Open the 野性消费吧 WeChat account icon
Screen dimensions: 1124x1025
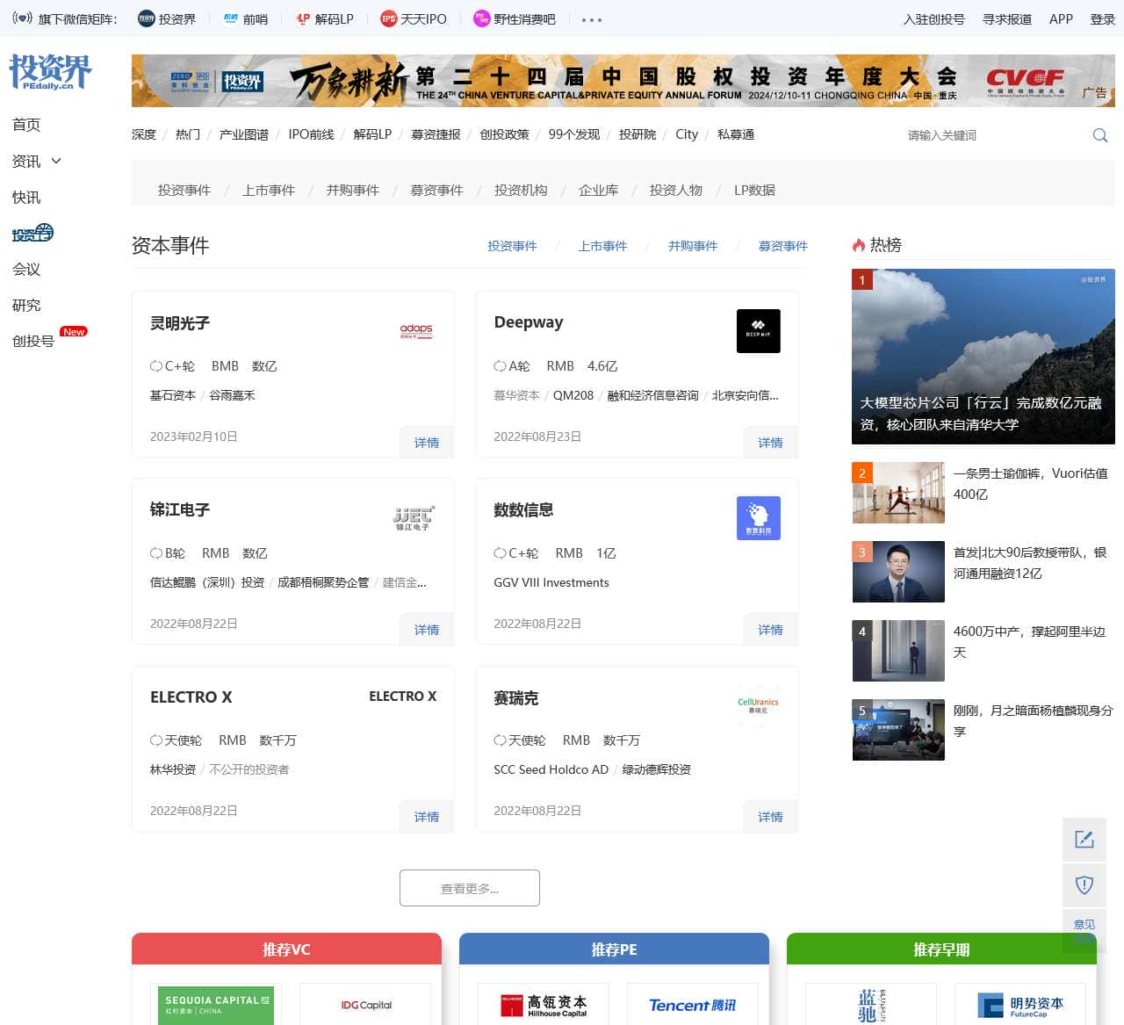(x=481, y=18)
